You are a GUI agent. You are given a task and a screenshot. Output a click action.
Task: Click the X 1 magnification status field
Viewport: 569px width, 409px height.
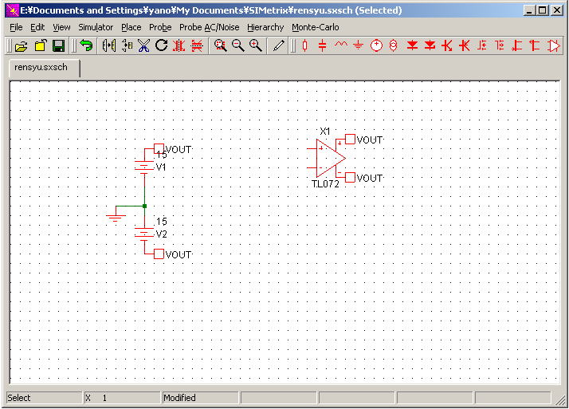point(122,398)
